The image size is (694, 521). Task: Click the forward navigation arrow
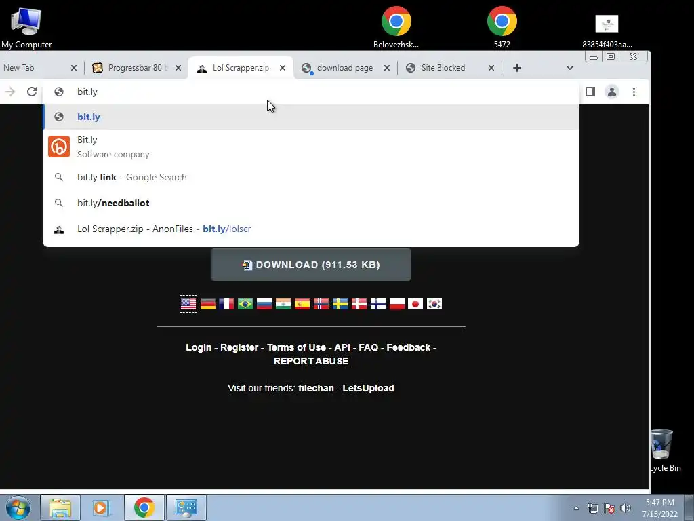point(10,92)
